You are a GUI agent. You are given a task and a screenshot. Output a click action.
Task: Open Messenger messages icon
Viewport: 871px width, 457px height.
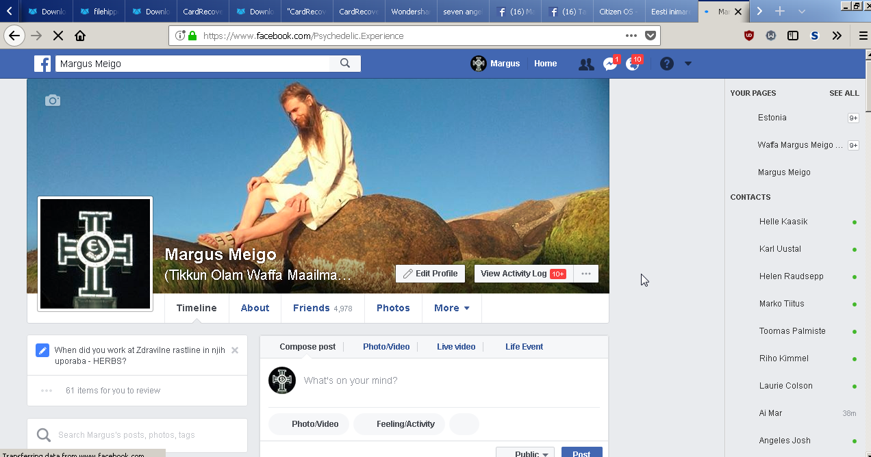coord(610,64)
